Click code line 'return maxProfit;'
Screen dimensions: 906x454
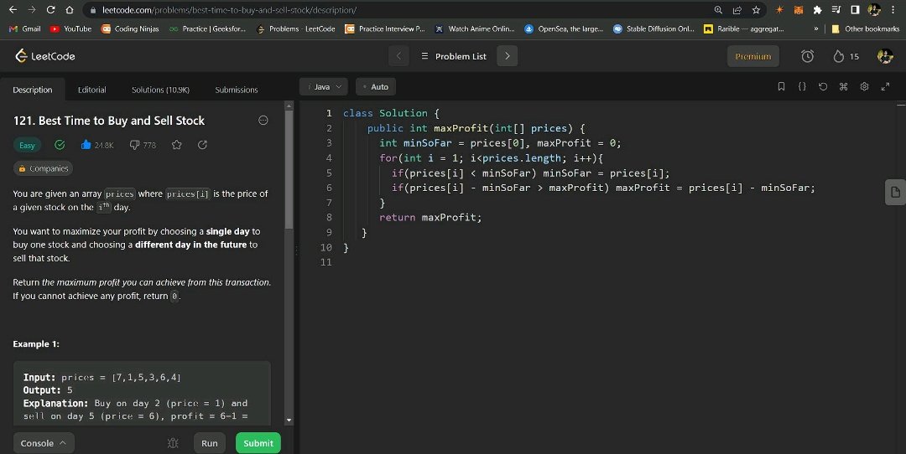point(430,218)
